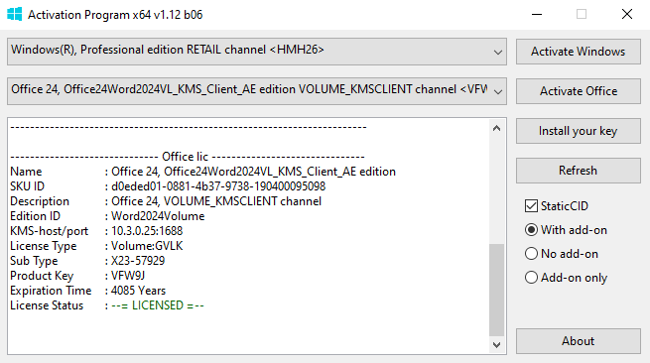Click the Install your key button
Screen dimensions: 650x363
click(x=579, y=131)
